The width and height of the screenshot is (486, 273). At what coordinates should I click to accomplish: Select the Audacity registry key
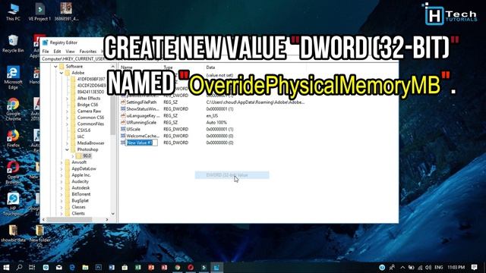(x=80, y=181)
